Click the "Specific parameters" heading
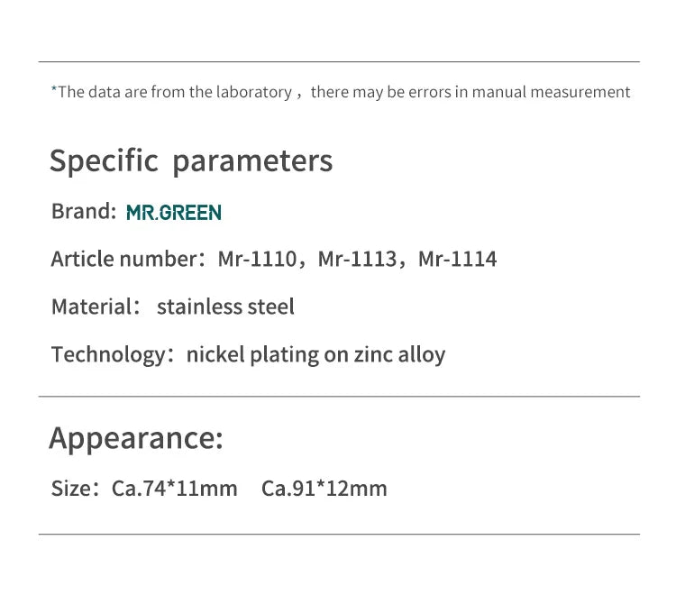 click(191, 161)
